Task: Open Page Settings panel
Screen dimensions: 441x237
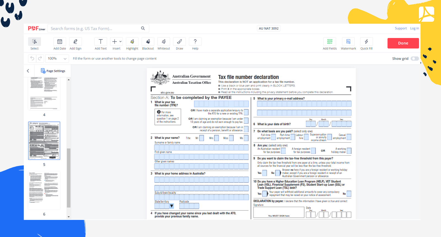Action: tap(53, 71)
